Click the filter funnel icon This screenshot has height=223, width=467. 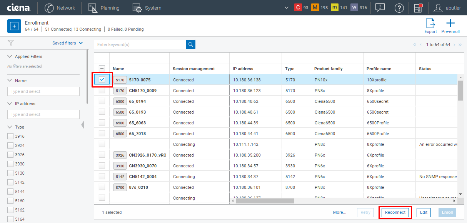(x=10, y=43)
